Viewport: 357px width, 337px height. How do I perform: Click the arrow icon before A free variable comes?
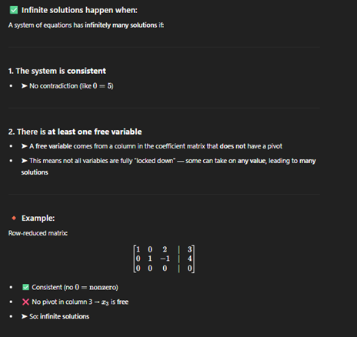click(x=25, y=146)
